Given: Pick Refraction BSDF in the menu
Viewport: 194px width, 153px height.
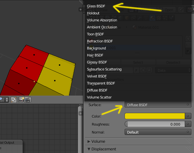Looking at the screenshot, I should click(x=100, y=41).
